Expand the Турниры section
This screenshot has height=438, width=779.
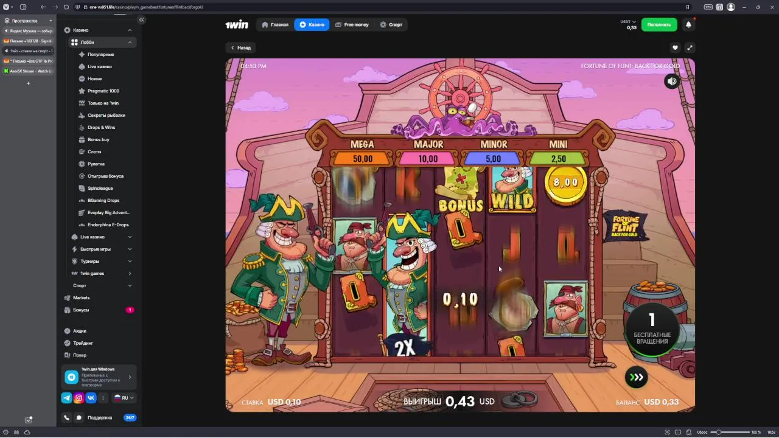pyautogui.click(x=130, y=261)
